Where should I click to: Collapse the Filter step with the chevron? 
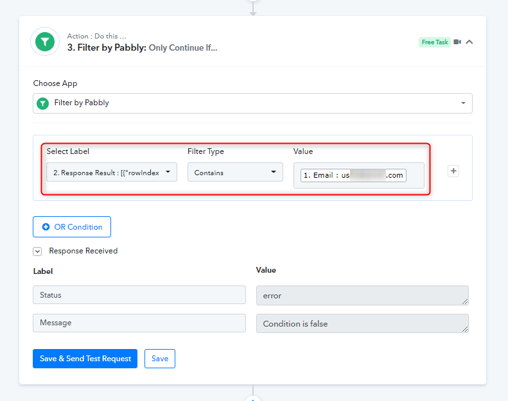click(469, 42)
